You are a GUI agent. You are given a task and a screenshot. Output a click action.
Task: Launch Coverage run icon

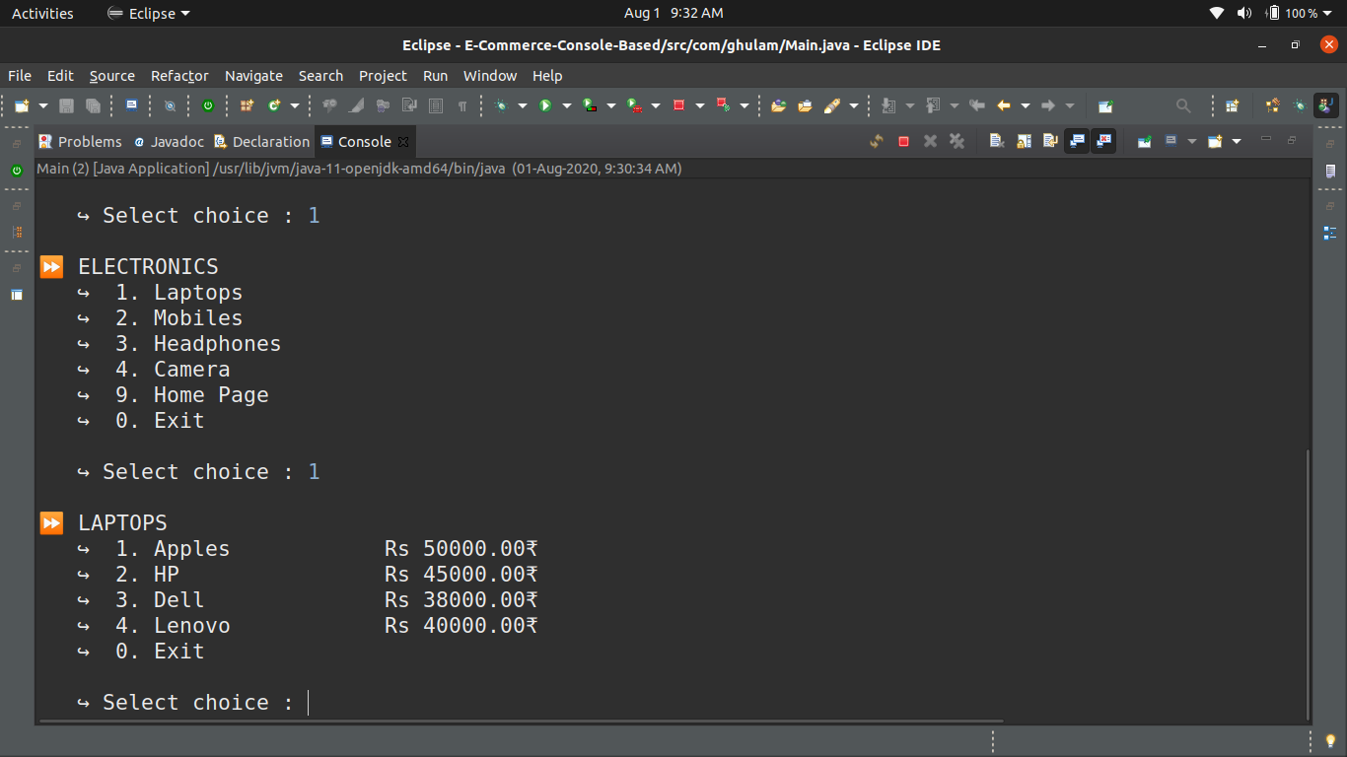coord(590,105)
